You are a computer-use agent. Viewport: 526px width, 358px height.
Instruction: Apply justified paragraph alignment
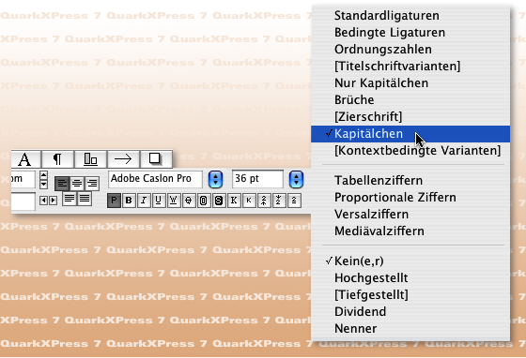coord(70,199)
